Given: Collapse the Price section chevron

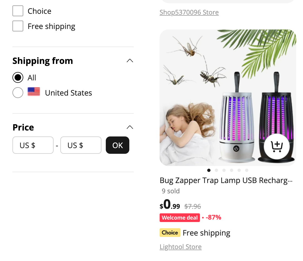Looking at the screenshot, I should [130, 127].
